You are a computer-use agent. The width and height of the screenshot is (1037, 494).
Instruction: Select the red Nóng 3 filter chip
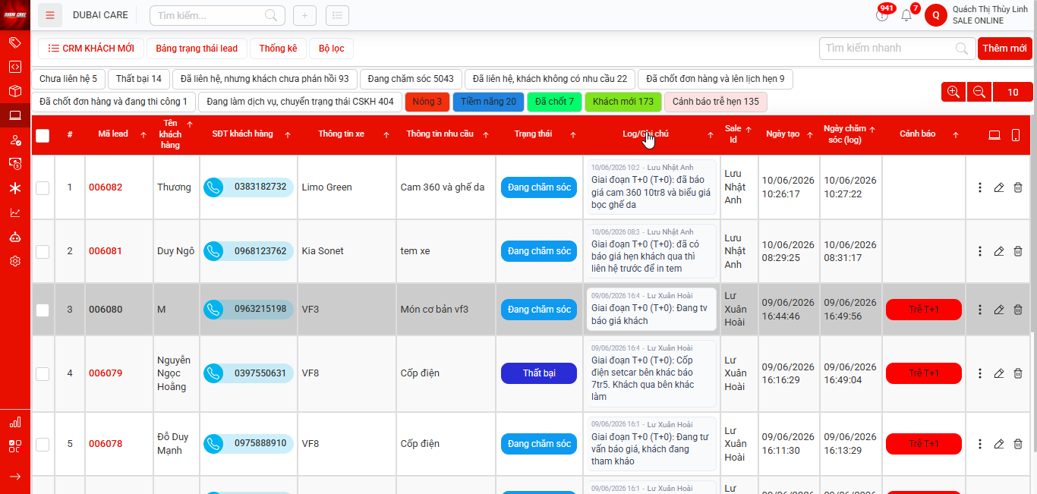pyautogui.click(x=427, y=102)
